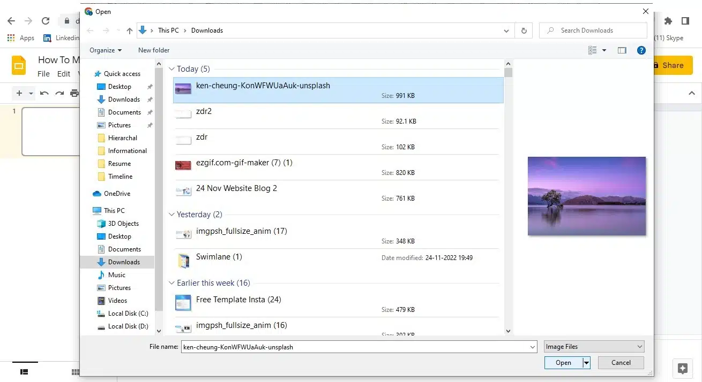Viewport: 702px width, 382px height.
Task: Click the Up one level arrow icon
Action: tap(129, 31)
